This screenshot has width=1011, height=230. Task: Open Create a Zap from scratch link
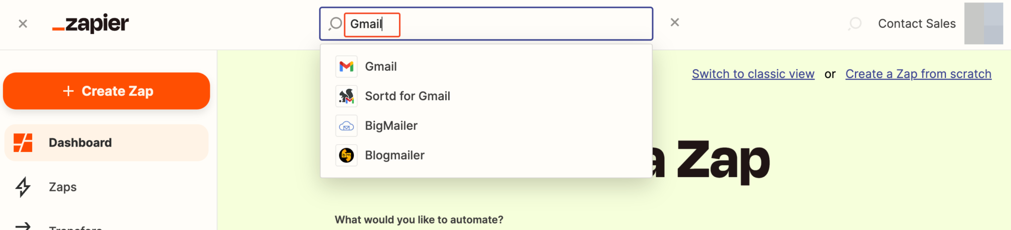click(918, 74)
